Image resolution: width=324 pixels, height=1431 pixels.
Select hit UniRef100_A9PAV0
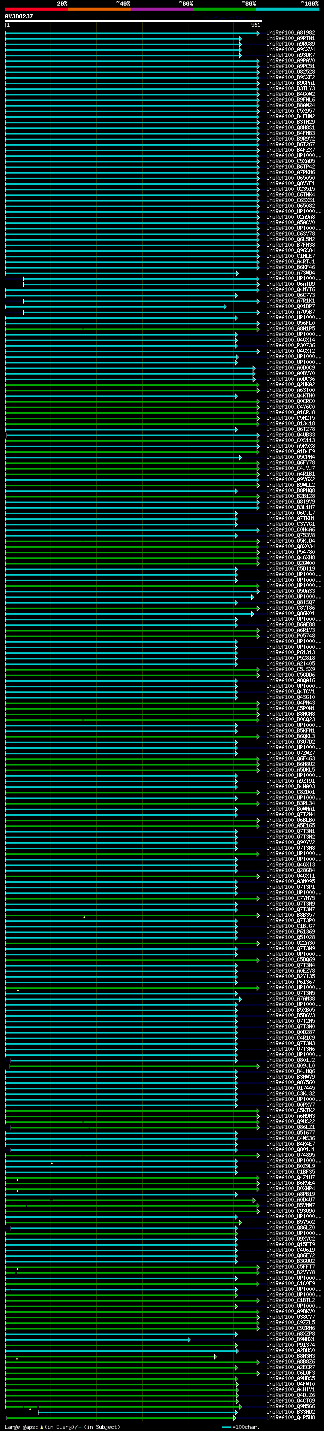(x=291, y=60)
